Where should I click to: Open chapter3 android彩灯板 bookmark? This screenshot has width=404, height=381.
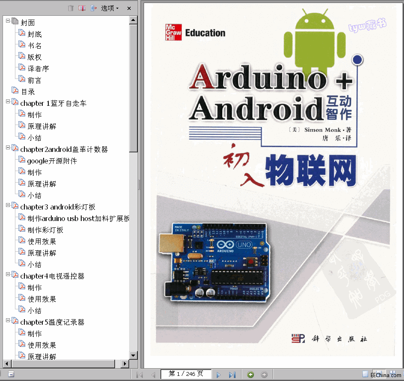coord(58,207)
